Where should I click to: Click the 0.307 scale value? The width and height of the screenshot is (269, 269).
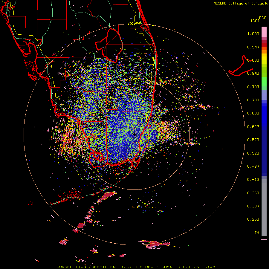[253, 206]
